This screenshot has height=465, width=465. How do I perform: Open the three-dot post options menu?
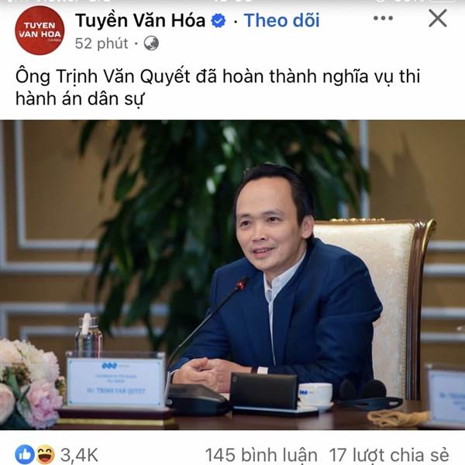point(383,19)
